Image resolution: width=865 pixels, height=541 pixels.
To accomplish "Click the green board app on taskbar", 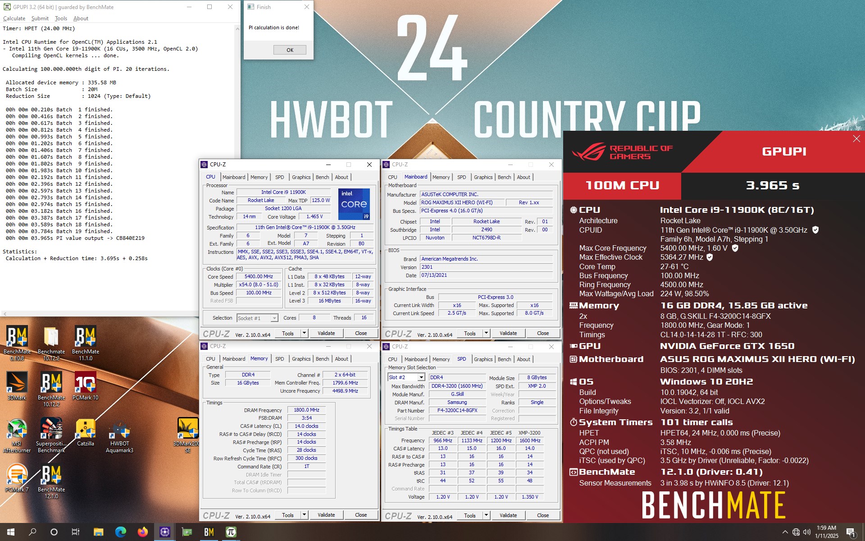I will pos(187,532).
